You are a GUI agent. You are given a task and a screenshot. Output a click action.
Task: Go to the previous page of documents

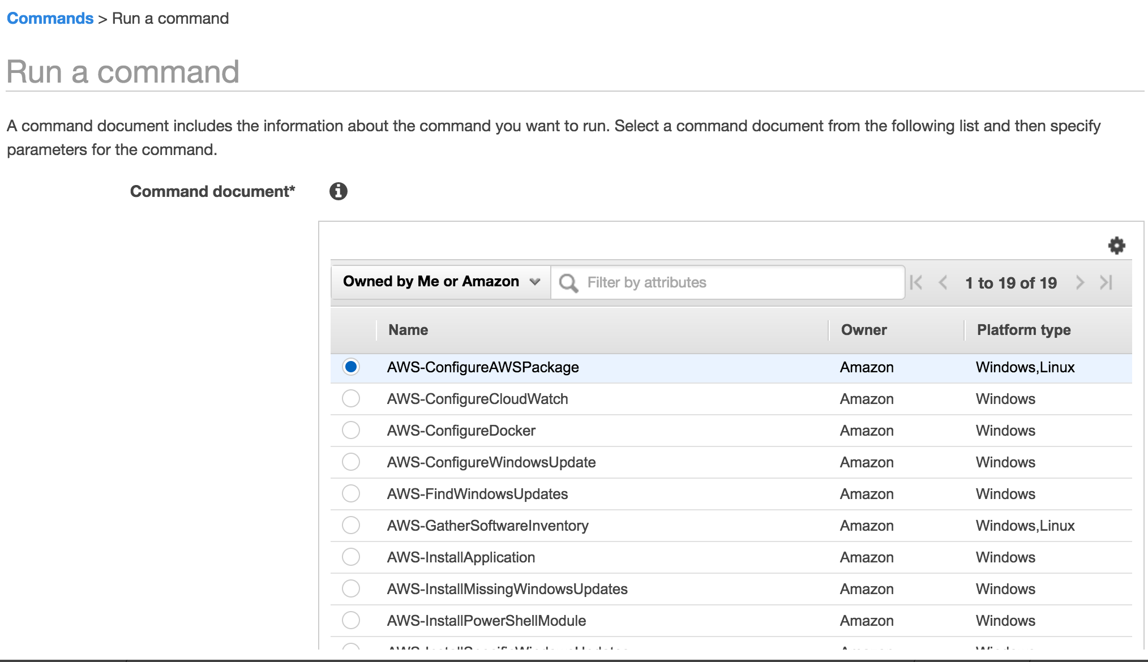click(x=942, y=282)
